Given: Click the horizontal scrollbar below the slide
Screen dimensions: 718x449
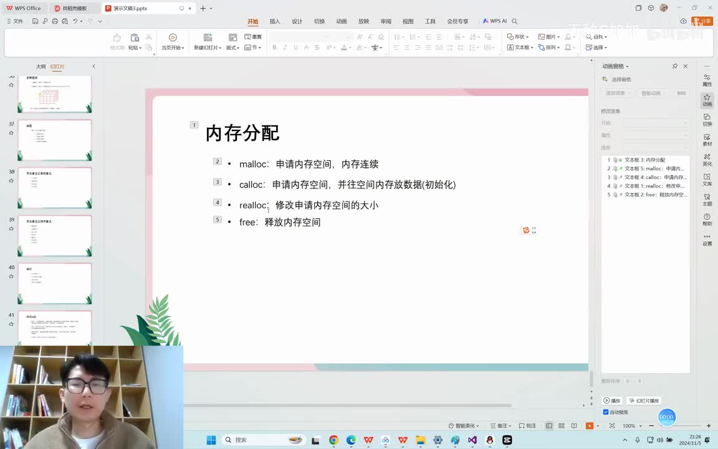Looking at the screenshot, I should [348, 405].
